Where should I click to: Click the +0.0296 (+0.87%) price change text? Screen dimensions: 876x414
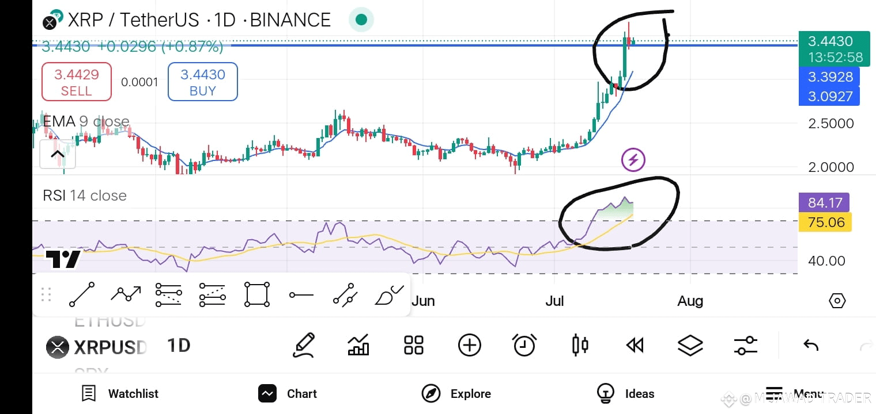(x=161, y=47)
